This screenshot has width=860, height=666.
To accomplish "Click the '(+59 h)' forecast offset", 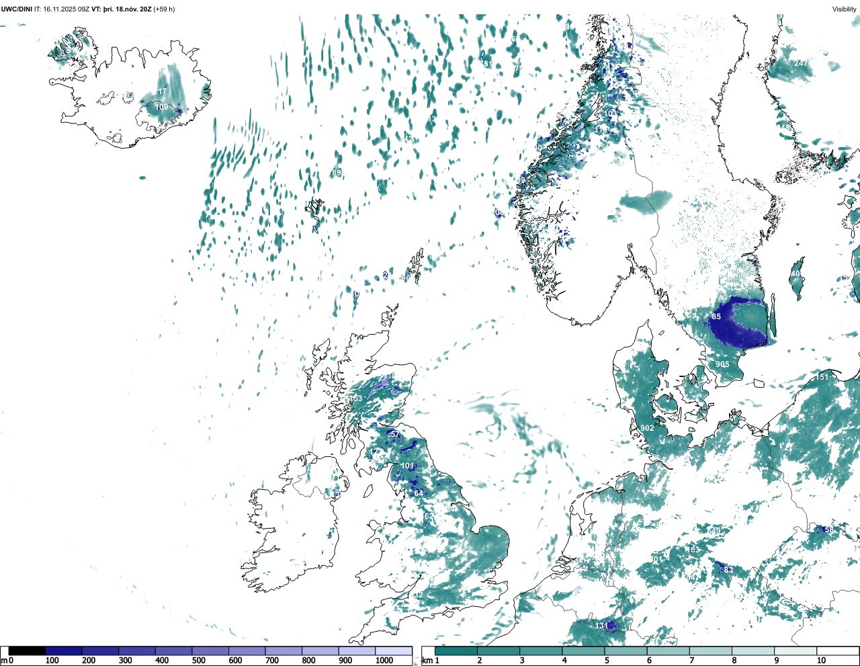I will coord(165,9).
